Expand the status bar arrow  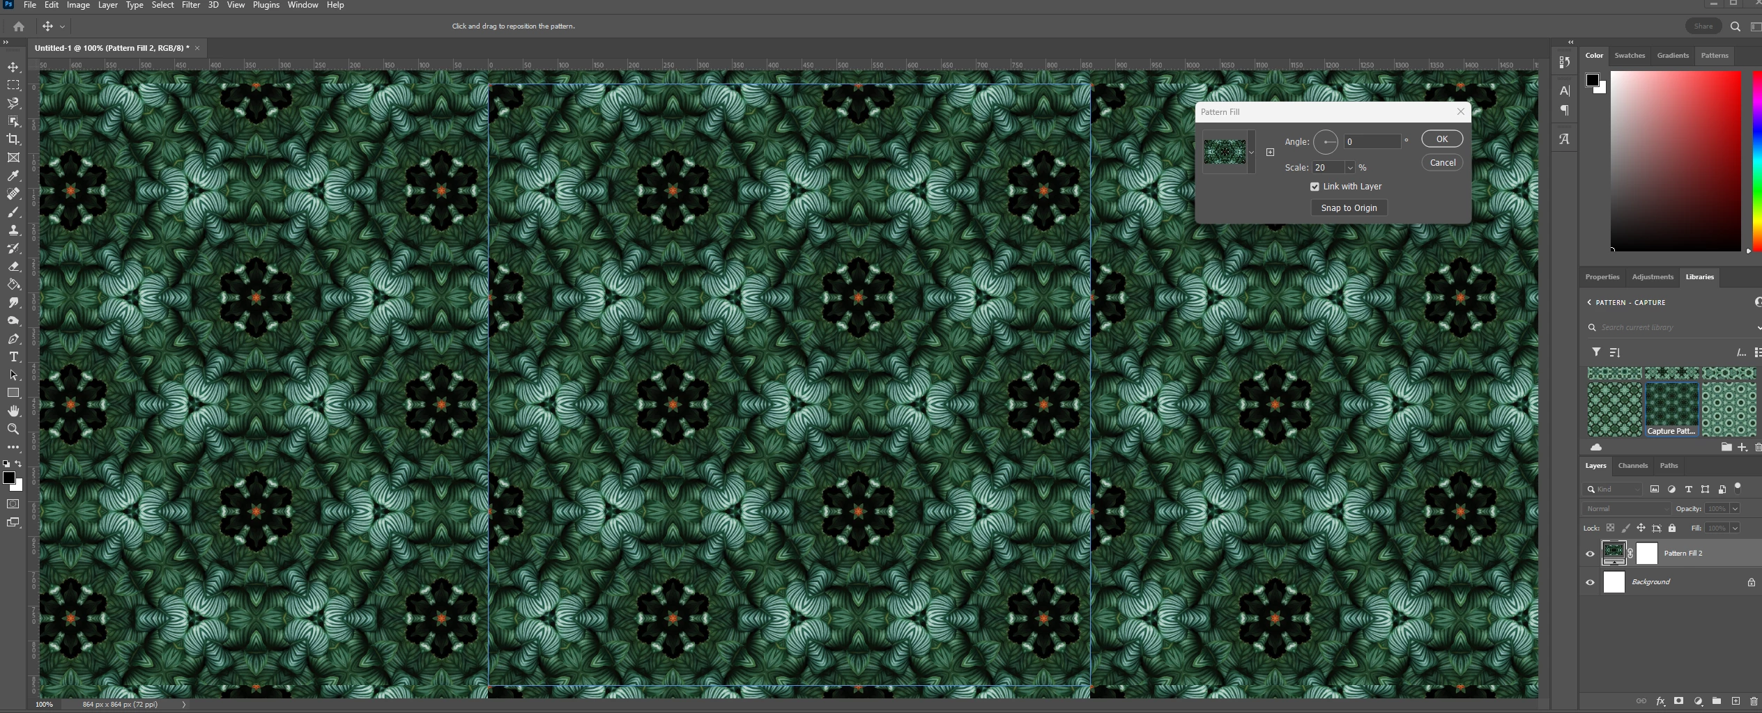(184, 705)
